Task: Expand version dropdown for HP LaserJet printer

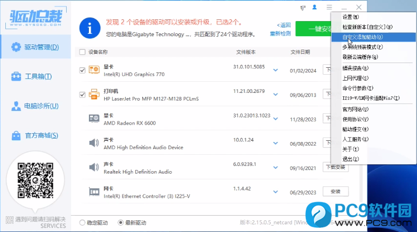Action: pos(275,94)
